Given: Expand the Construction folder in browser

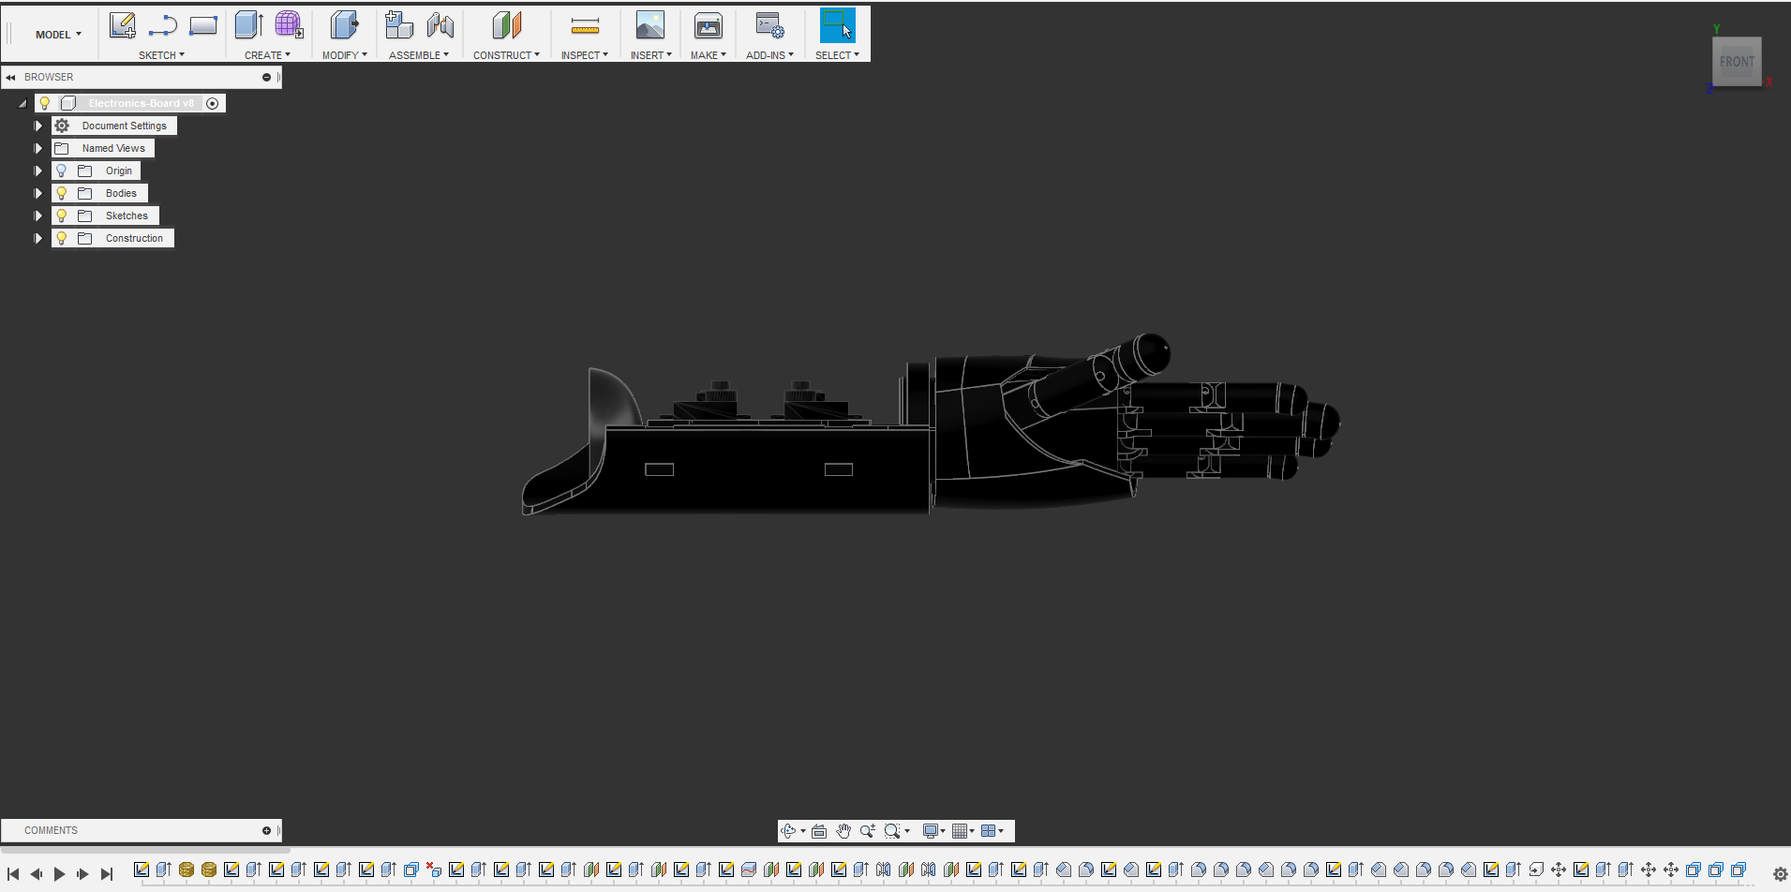Looking at the screenshot, I should pyautogui.click(x=38, y=238).
